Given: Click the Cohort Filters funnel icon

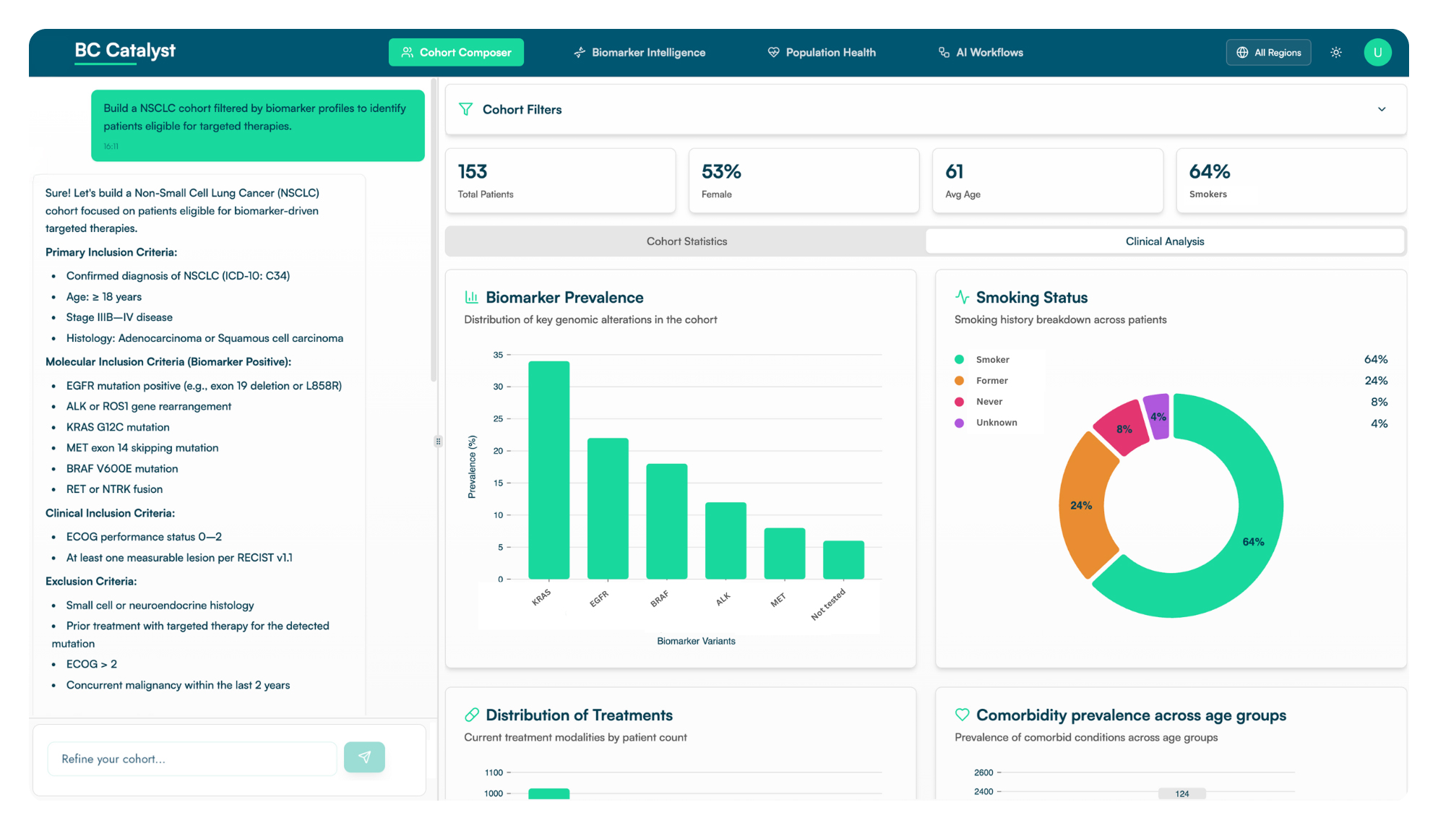Looking at the screenshot, I should pos(466,109).
